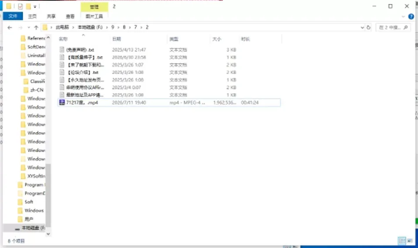Expand the ribbon with the chevron
This screenshot has width=418, height=248.
point(403,17)
